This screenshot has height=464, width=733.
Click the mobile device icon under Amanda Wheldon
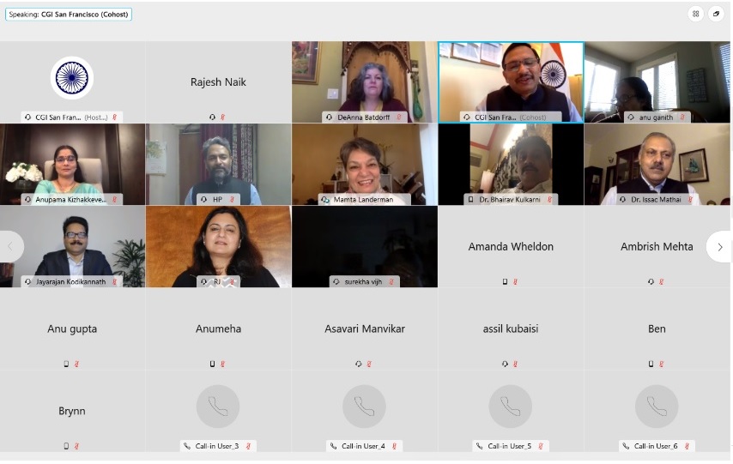tap(505, 282)
